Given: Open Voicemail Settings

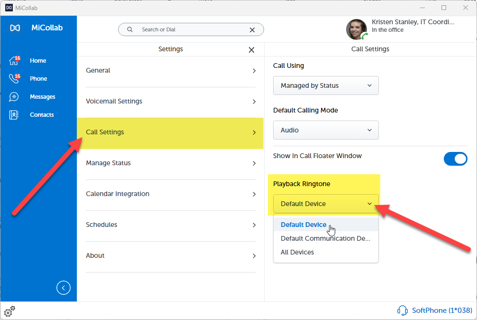Looking at the screenshot, I should tap(171, 102).
